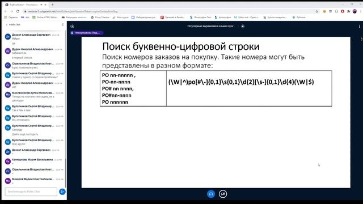Click the fullscreen presentation icon at right edge
363x204 pixels.
coord(361,39)
